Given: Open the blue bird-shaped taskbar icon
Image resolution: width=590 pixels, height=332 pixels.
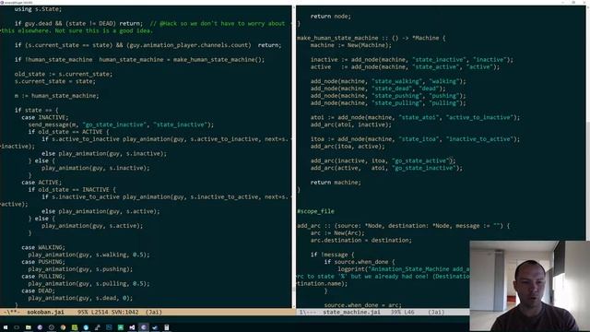Looking at the screenshot, I should coord(155,327).
